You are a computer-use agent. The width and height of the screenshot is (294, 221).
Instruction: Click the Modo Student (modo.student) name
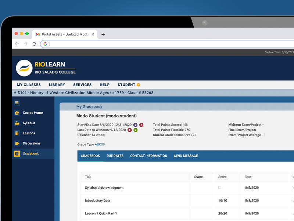pos(107,116)
